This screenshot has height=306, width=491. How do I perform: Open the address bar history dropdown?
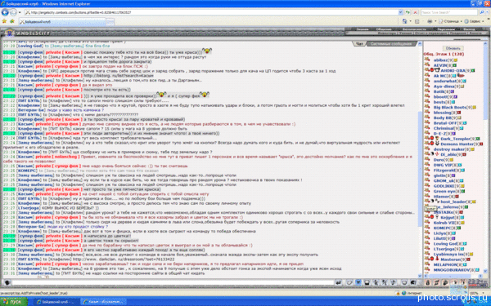tap(400, 12)
